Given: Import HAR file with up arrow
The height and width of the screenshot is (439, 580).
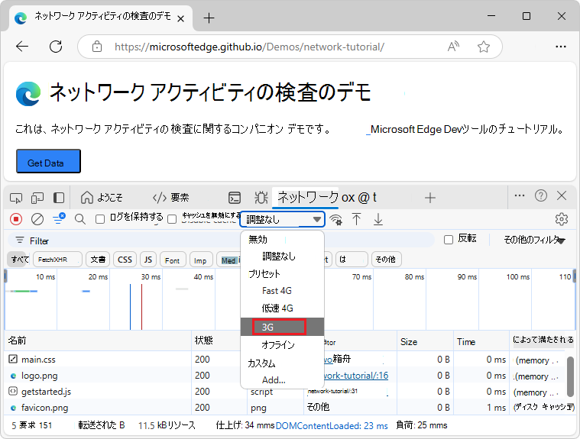Looking at the screenshot, I should pyautogui.click(x=356, y=219).
